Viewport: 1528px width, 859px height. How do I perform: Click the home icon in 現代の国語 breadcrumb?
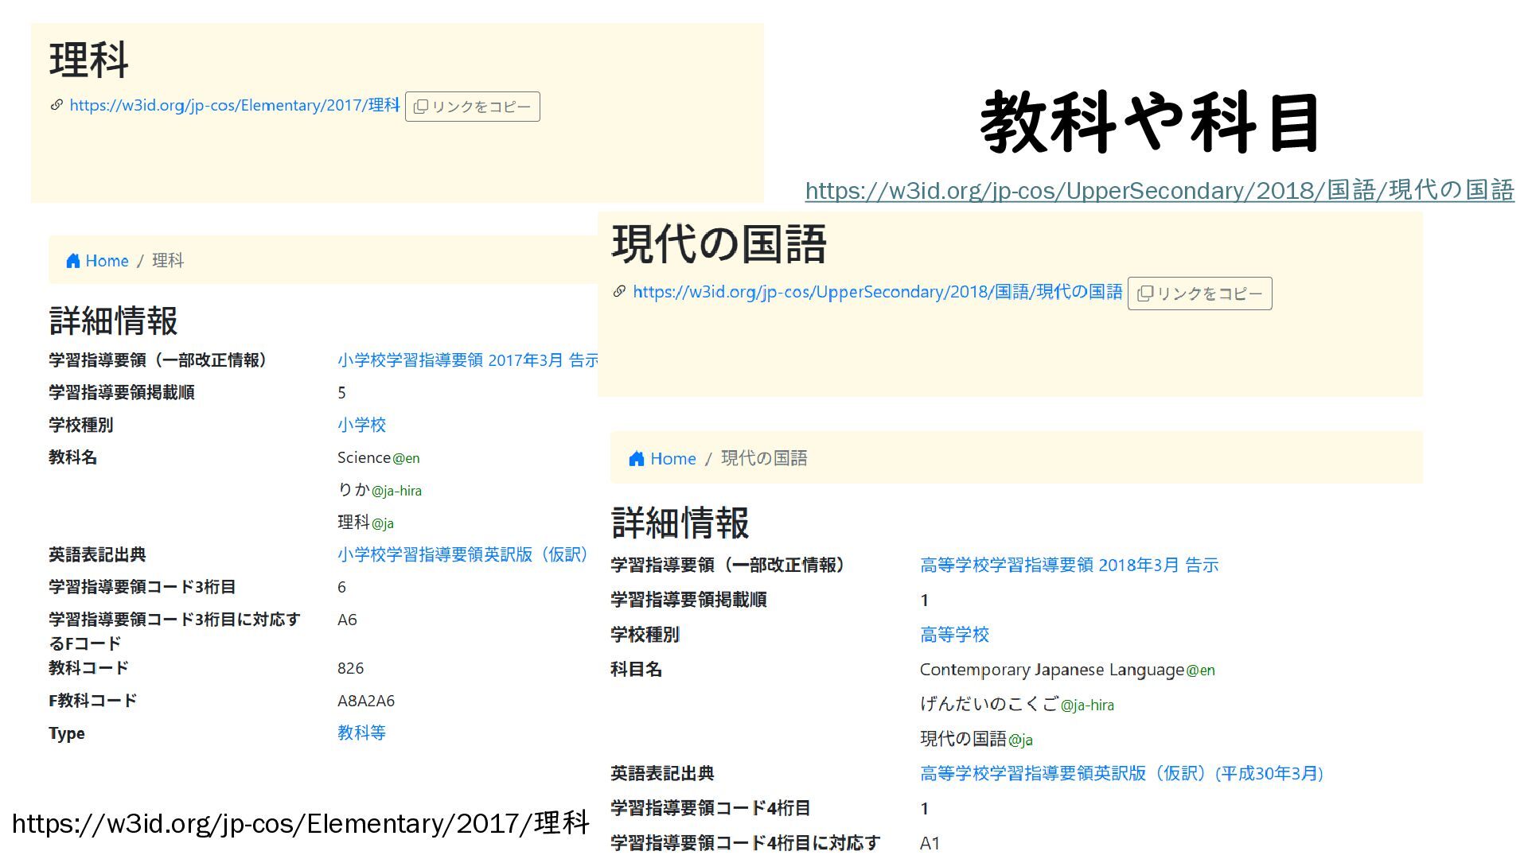[637, 459]
